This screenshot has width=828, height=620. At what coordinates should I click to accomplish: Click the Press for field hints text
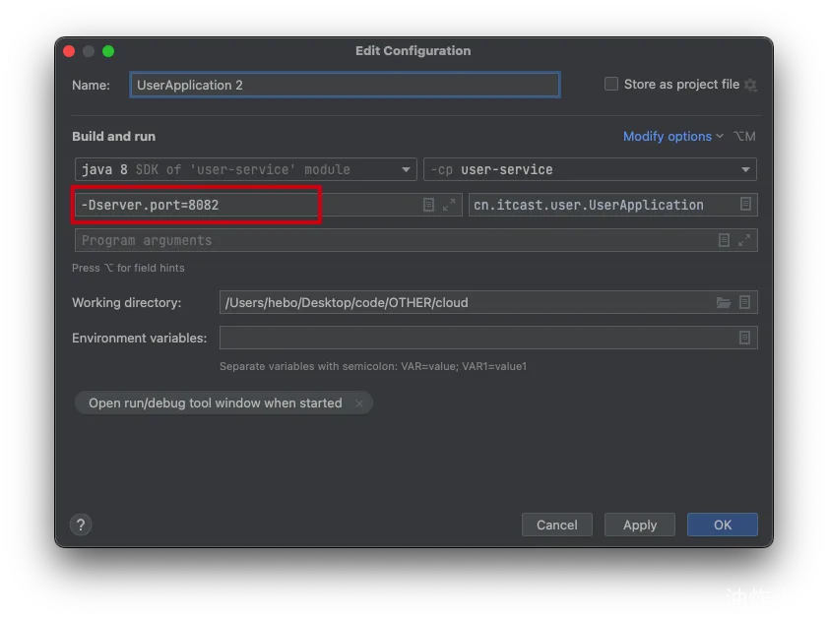point(128,268)
